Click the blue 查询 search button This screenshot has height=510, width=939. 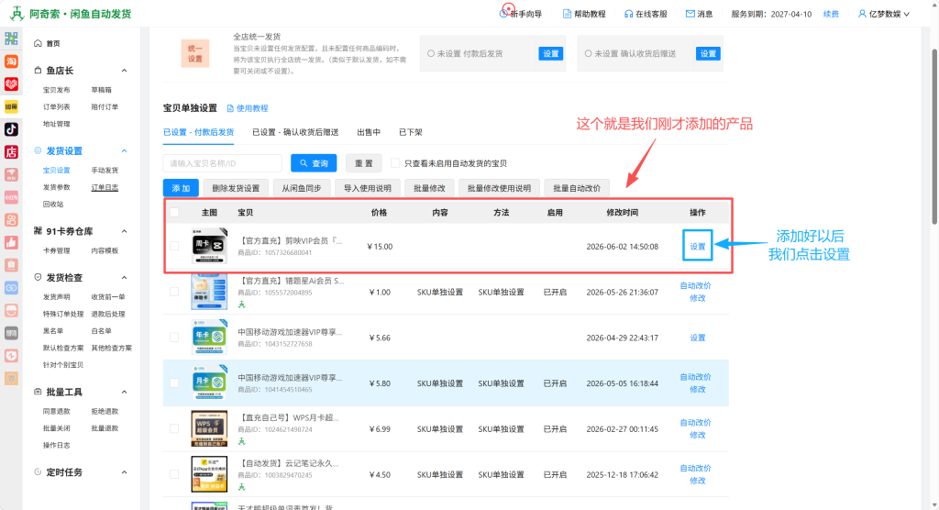(314, 163)
